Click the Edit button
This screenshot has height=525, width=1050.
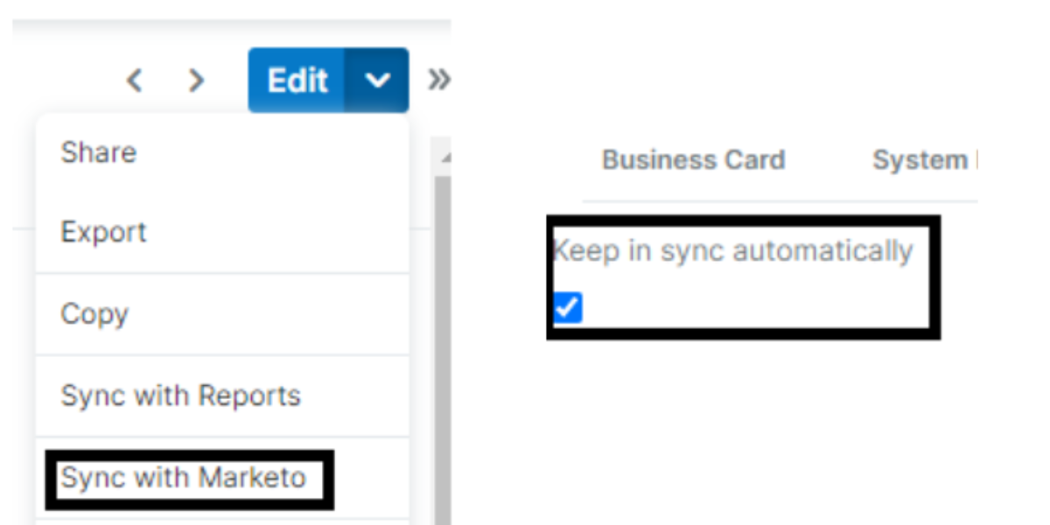pyautogui.click(x=297, y=80)
